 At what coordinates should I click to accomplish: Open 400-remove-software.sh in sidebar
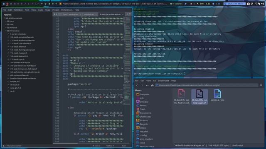20,75
